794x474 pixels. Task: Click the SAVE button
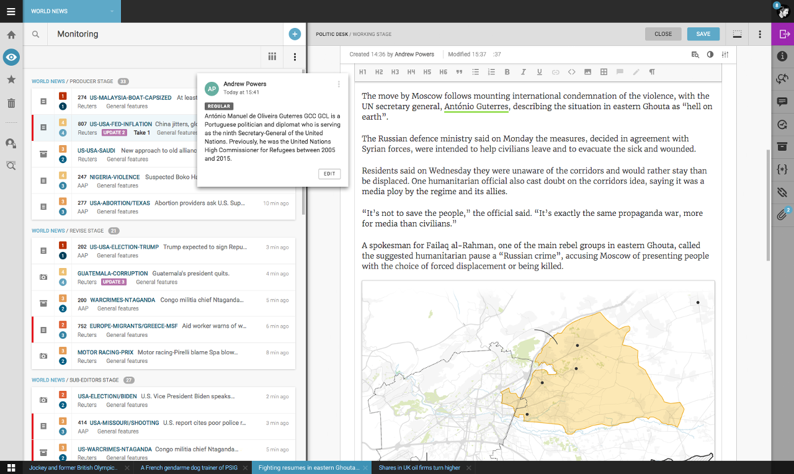coord(703,34)
